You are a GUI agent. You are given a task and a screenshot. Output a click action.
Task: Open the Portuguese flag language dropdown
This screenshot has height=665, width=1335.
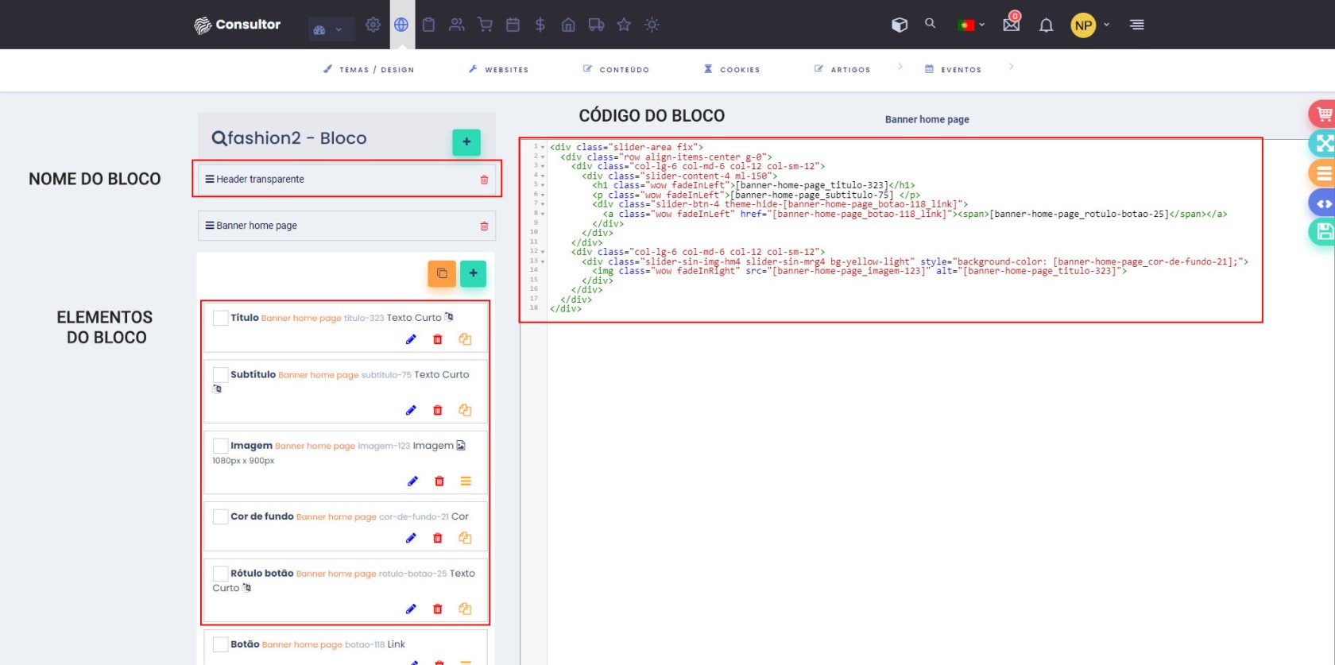coord(971,25)
